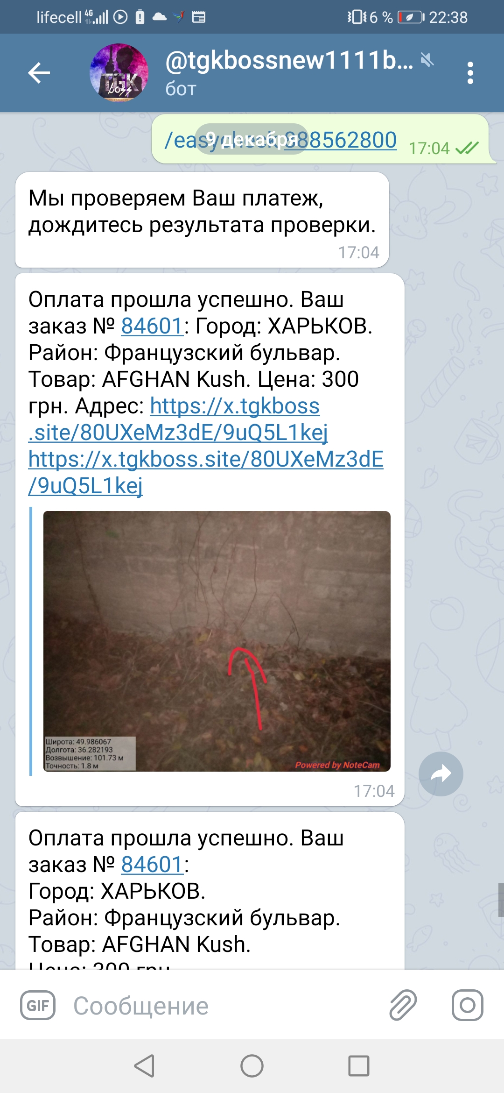
Task: Open the @tgkbossnew1111b bot profile title
Action: coord(289,60)
